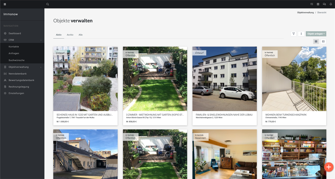Open the three-dot more options menu
The image size is (335, 179).
click(301, 34)
